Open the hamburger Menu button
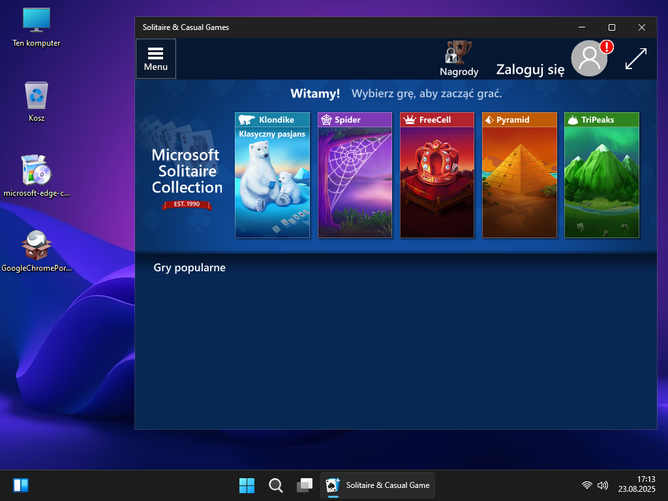The image size is (668, 501). pos(156,59)
